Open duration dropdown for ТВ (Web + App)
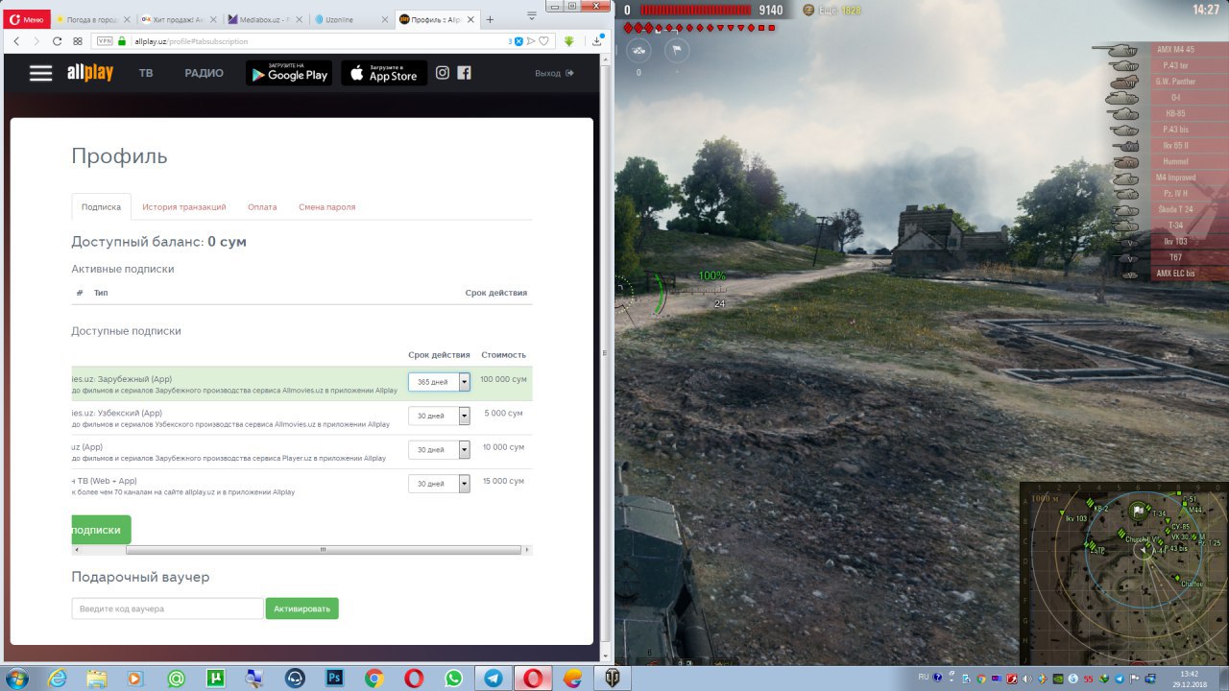Screen dimensions: 1229x691 coord(439,484)
